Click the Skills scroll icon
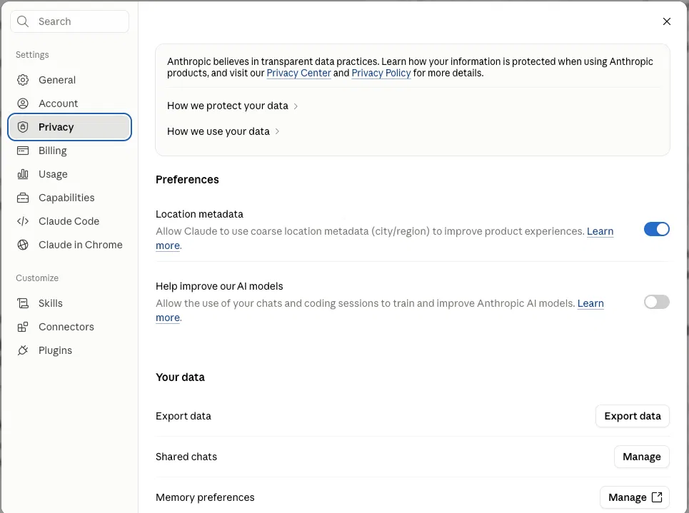The height and width of the screenshot is (513, 689). pyautogui.click(x=23, y=303)
